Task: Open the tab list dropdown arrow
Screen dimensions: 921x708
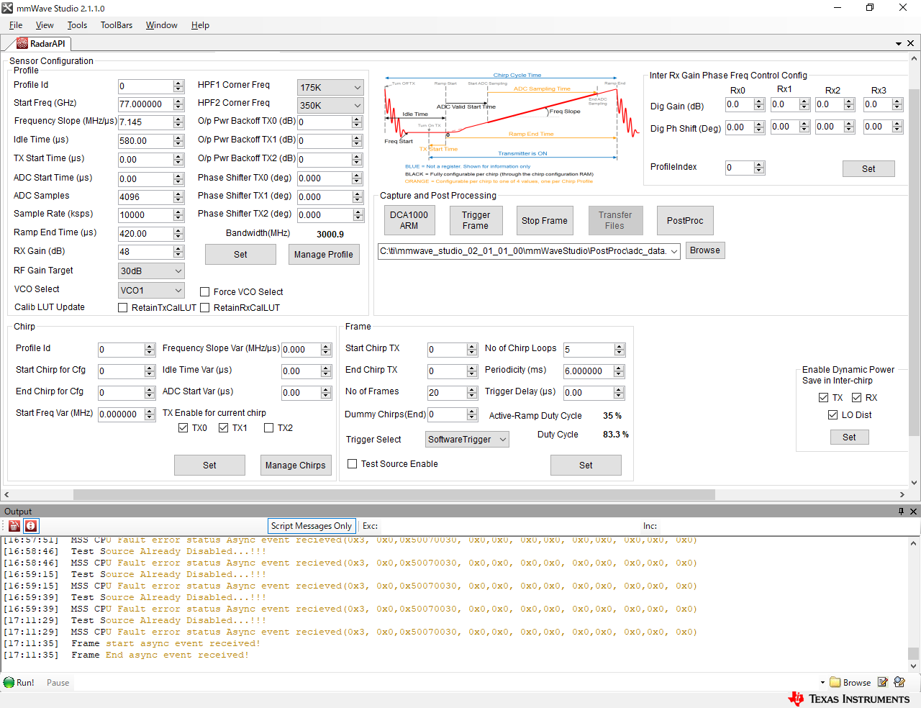Action: point(899,44)
